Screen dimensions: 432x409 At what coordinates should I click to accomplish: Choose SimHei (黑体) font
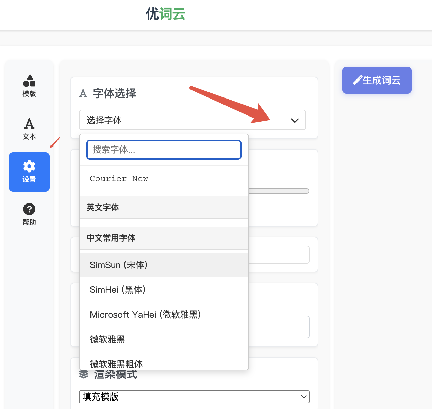pos(117,289)
